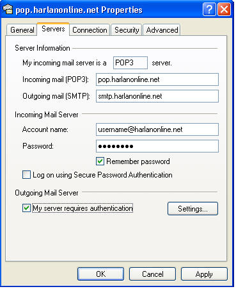
Task: Click the Outgoing mail (SMTP) field
Action: (x=157, y=96)
